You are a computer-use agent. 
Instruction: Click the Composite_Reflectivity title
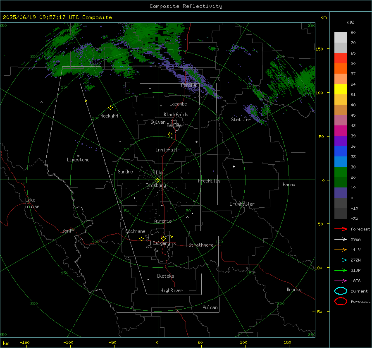coord(186,6)
